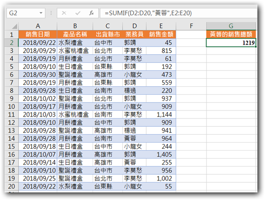Click the 銷售金額 header cell
Screen dimensions: 265x200
[x=161, y=34]
